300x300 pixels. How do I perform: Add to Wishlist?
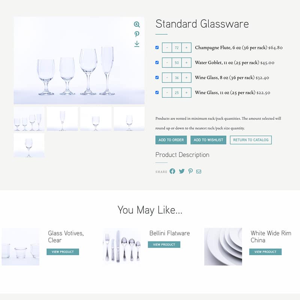(208, 140)
